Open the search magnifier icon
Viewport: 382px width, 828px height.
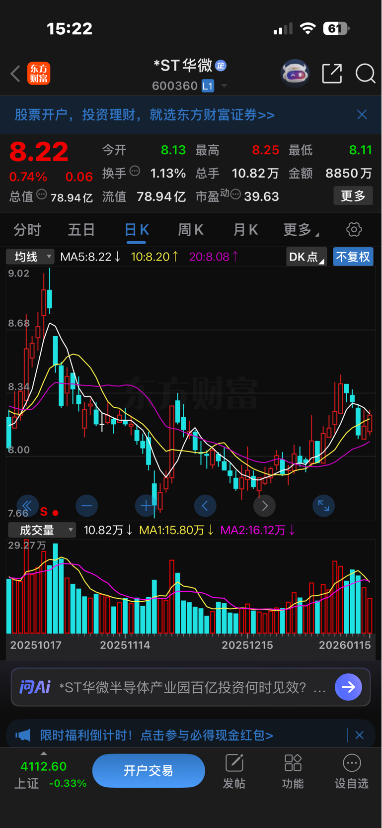click(365, 74)
